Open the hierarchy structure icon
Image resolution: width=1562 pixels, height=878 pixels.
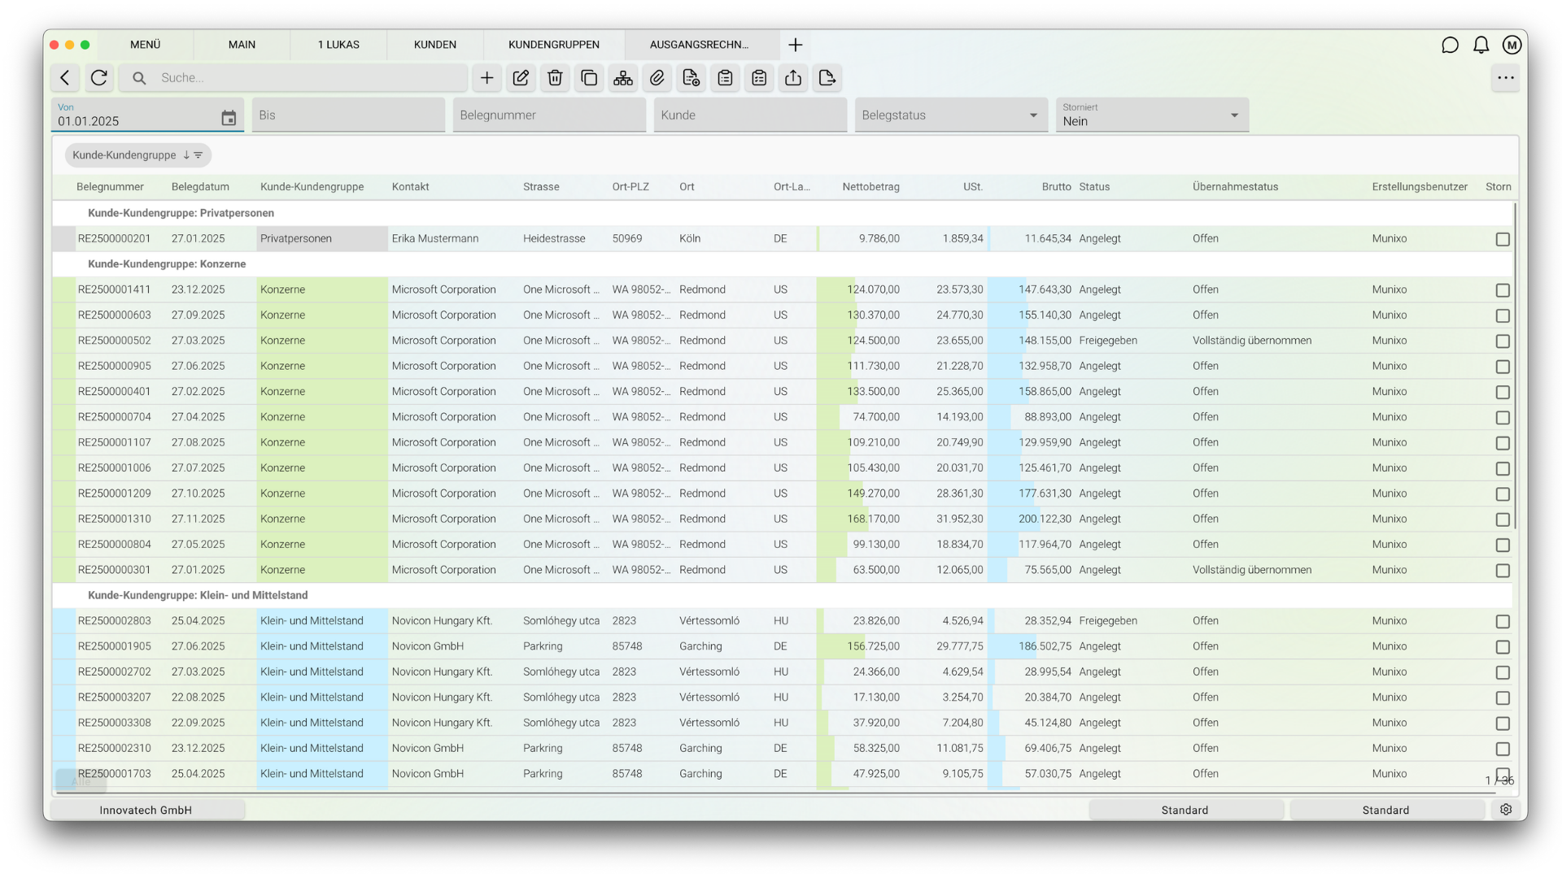click(x=623, y=78)
